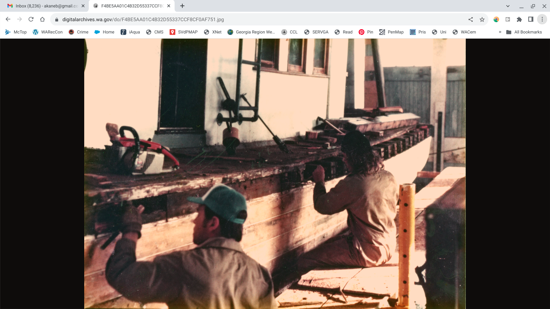Open the SVdPMAP bookmark

pos(184,32)
